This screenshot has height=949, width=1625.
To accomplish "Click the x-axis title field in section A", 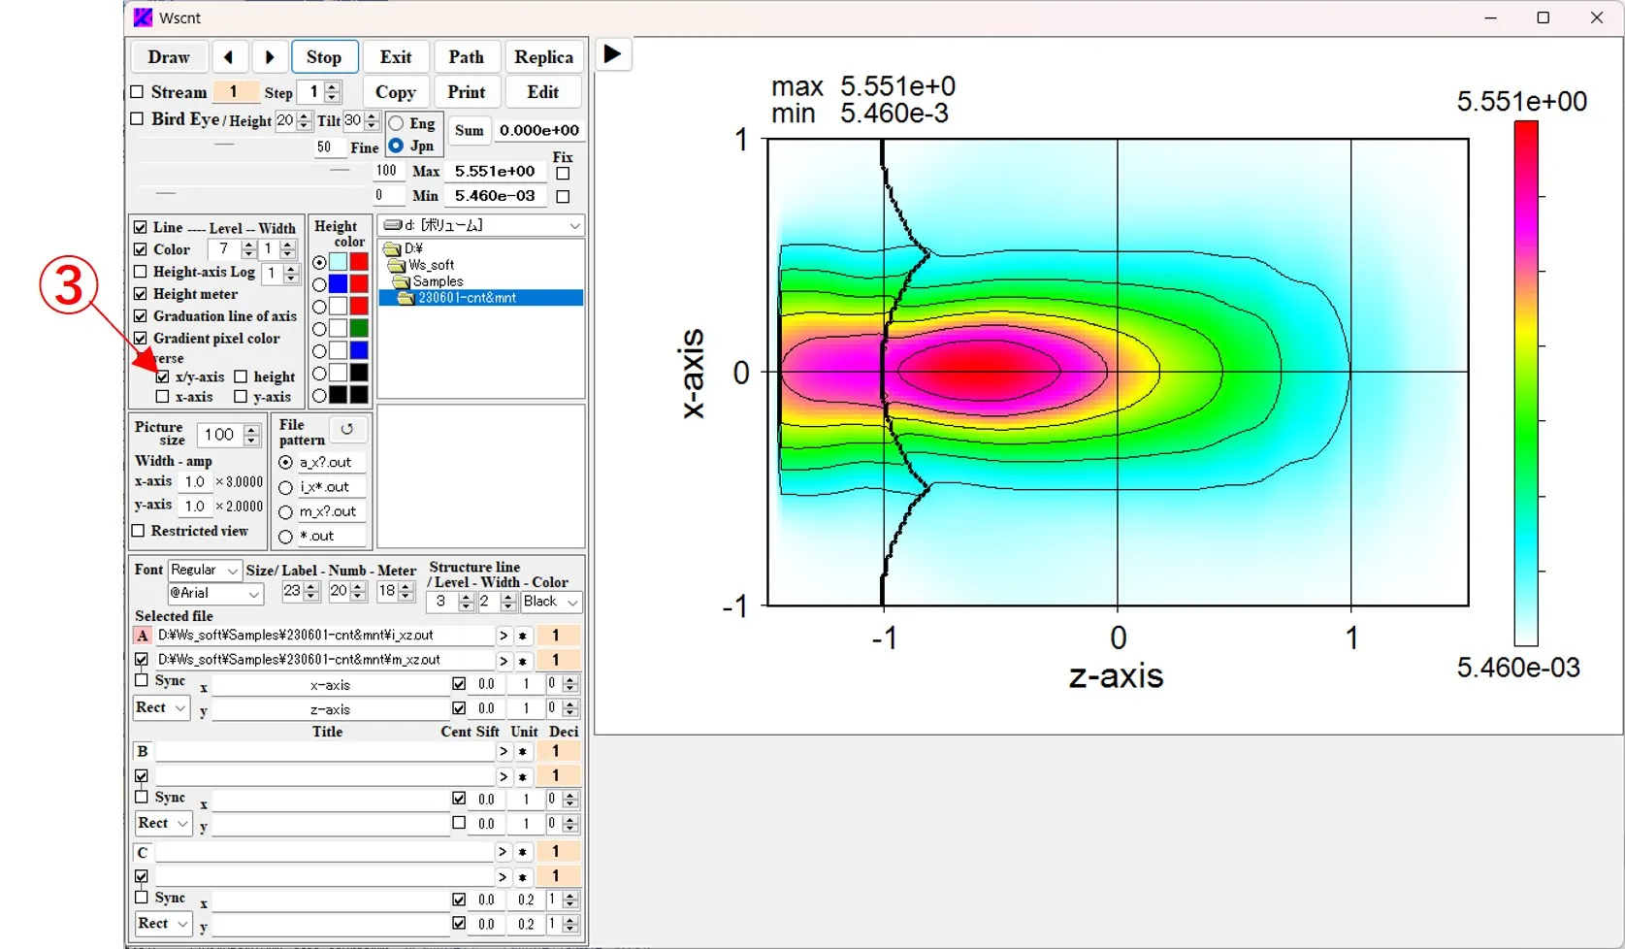I will 330,685.
